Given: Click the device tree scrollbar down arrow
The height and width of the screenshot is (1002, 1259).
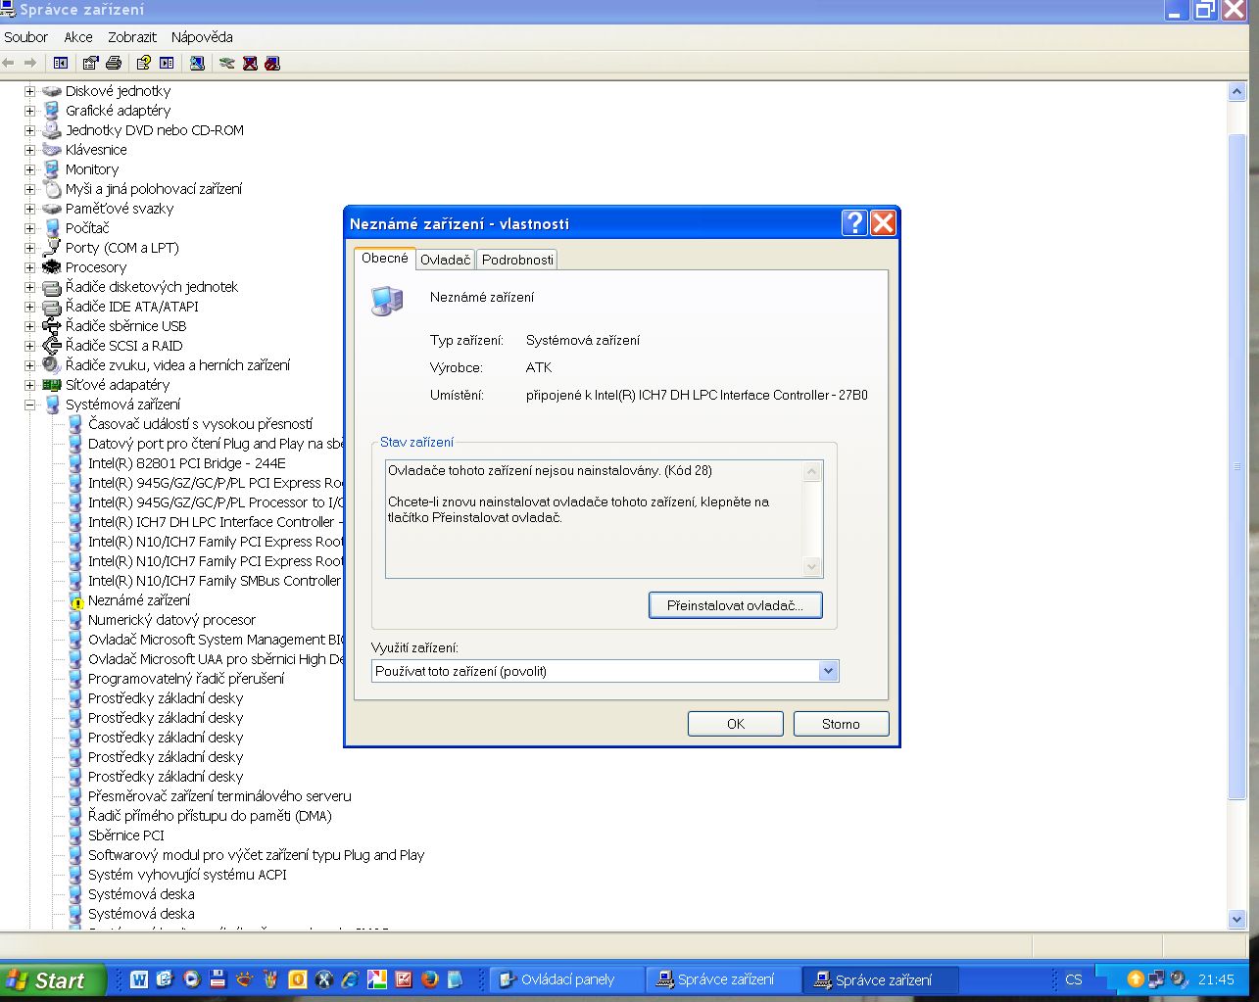Looking at the screenshot, I should [1236, 920].
